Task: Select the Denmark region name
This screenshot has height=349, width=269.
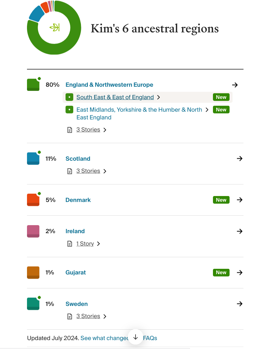Action: [78, 200]
